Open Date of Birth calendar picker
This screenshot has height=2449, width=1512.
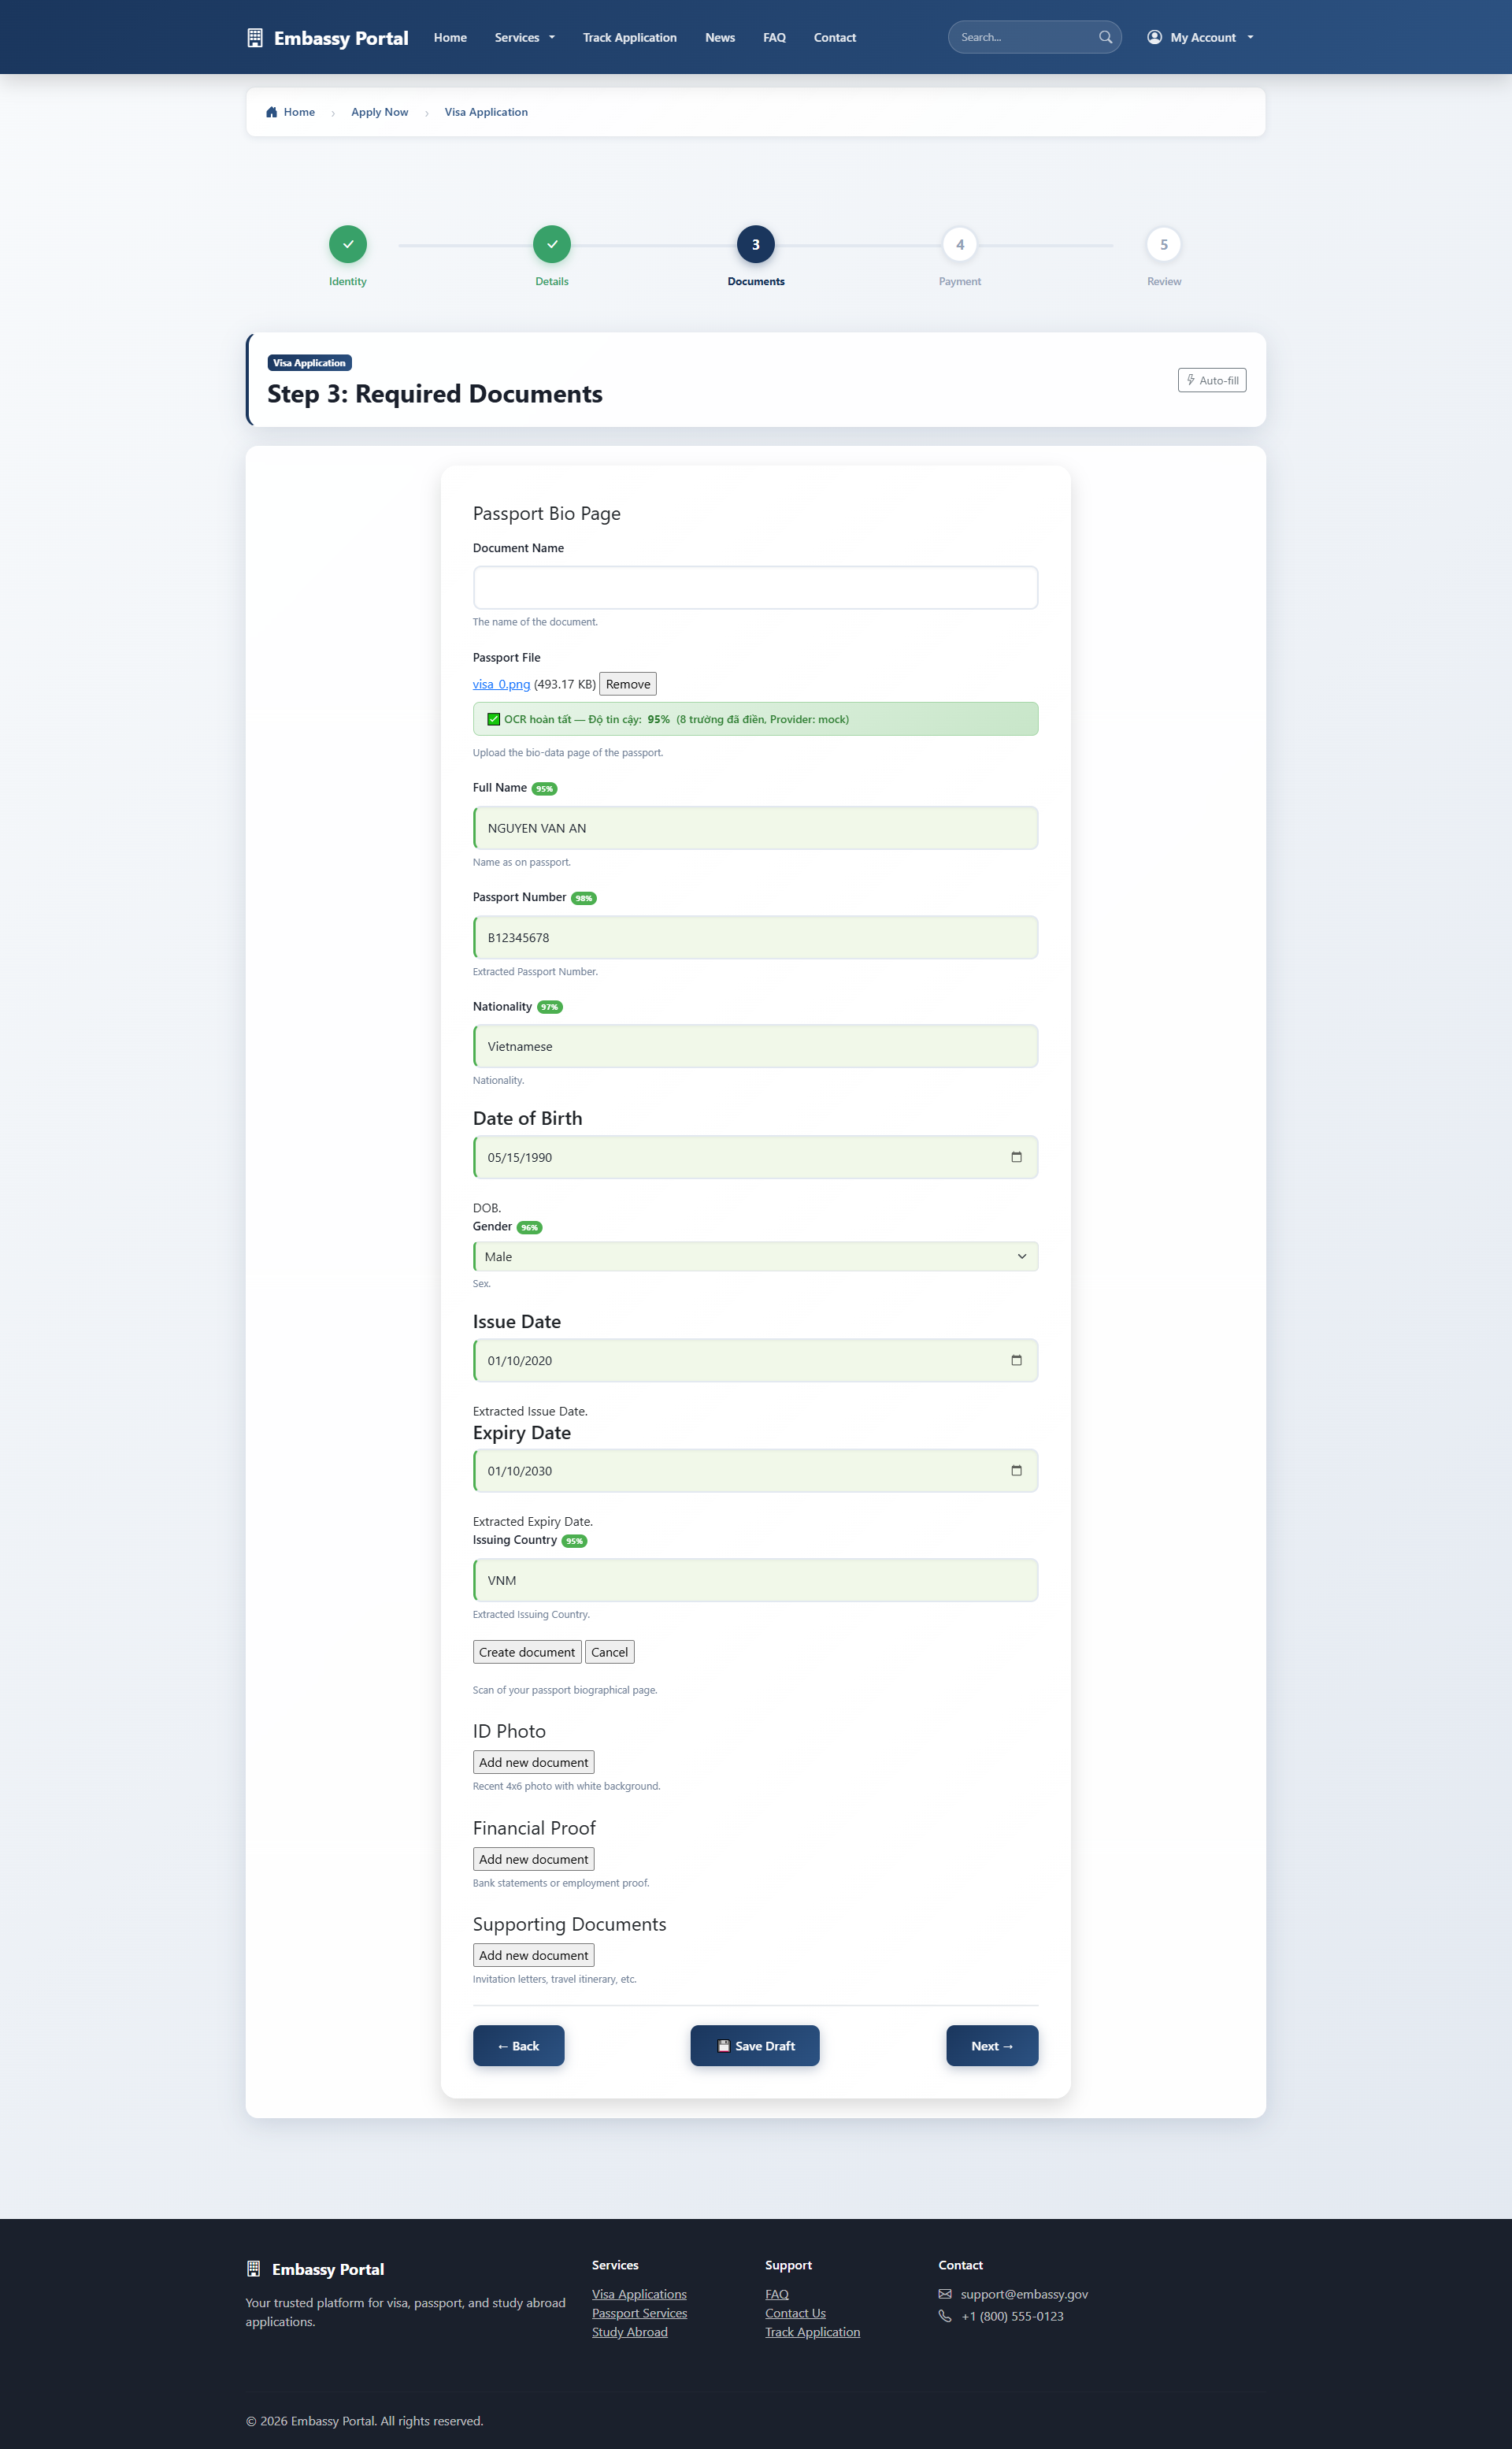pyautogui.click(x=1016, y=1157)
